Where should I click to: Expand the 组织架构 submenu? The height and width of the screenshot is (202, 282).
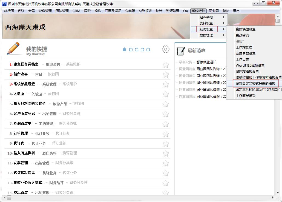pos(208,17)
